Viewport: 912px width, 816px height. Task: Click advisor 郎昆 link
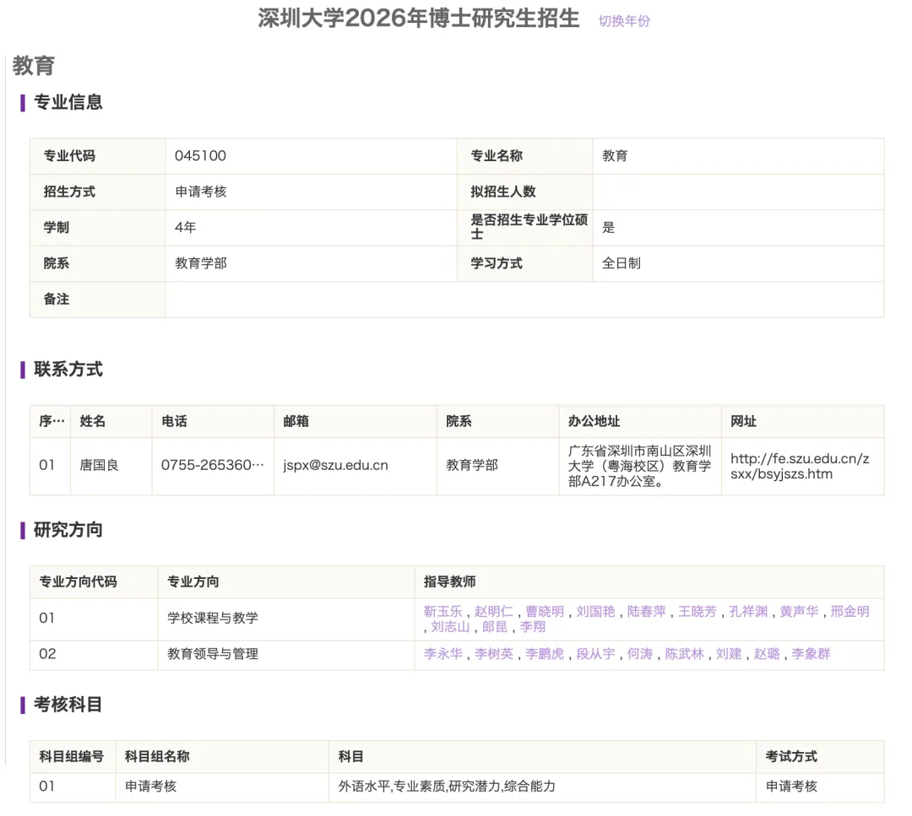(494, 626)
